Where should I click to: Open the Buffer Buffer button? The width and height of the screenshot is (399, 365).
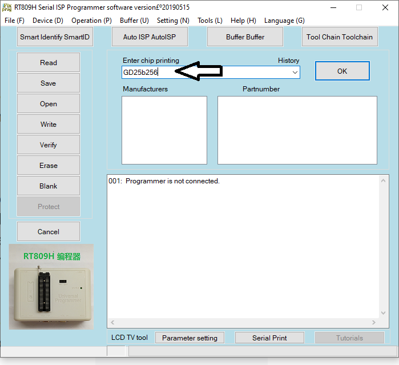click(245, 37)
